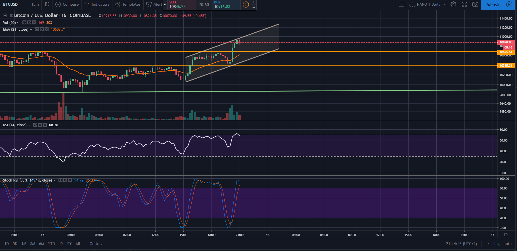Collapse the Bitcoin / U.S. Dollar legend
Viewport: 517px width, 251px height.
(5, 15)
